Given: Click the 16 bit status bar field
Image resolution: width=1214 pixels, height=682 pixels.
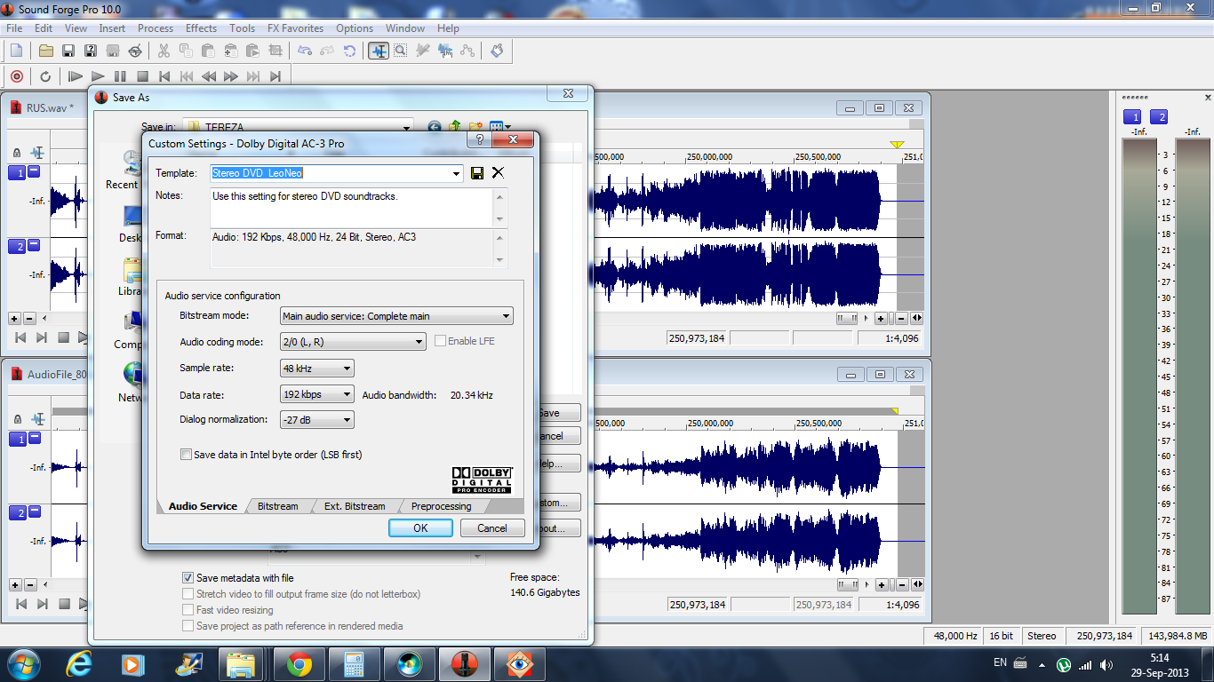Looking at the screenshot, I should pos(1002,636).
